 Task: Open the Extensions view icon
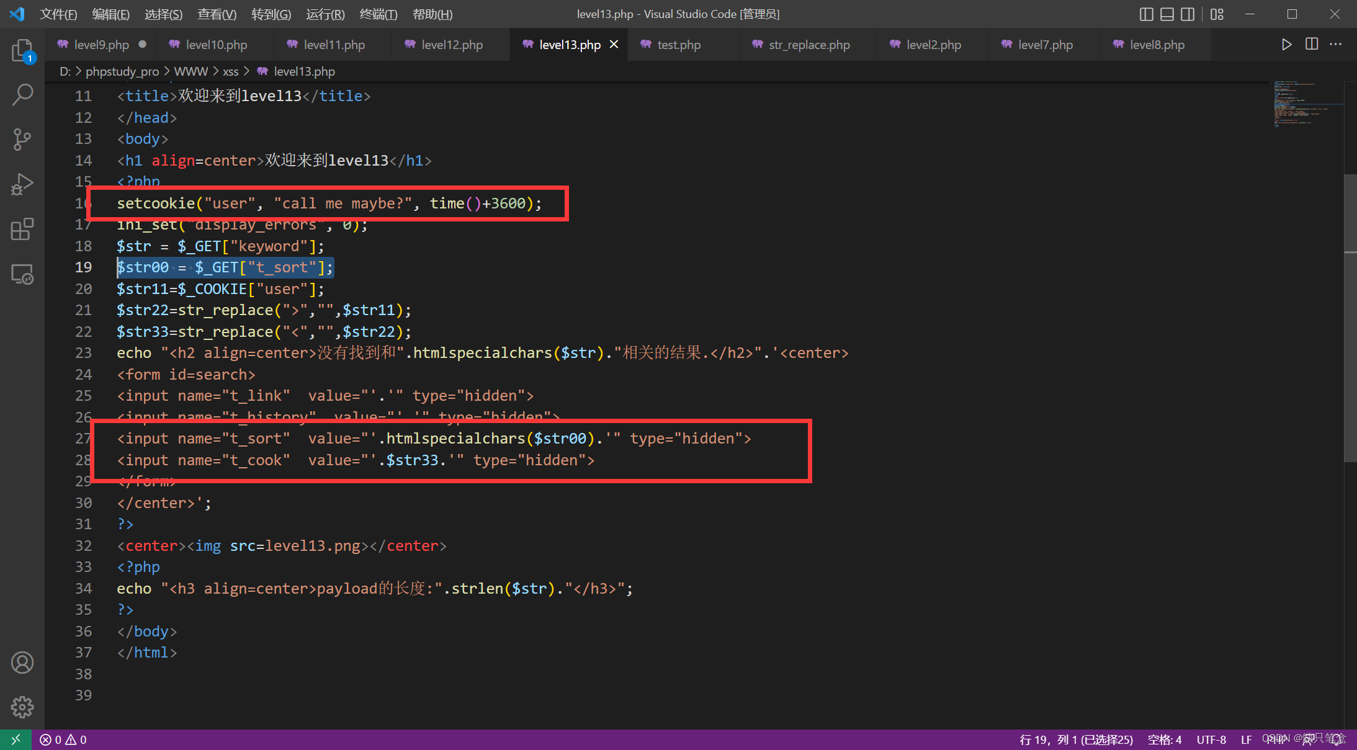[x=22, y=229]
